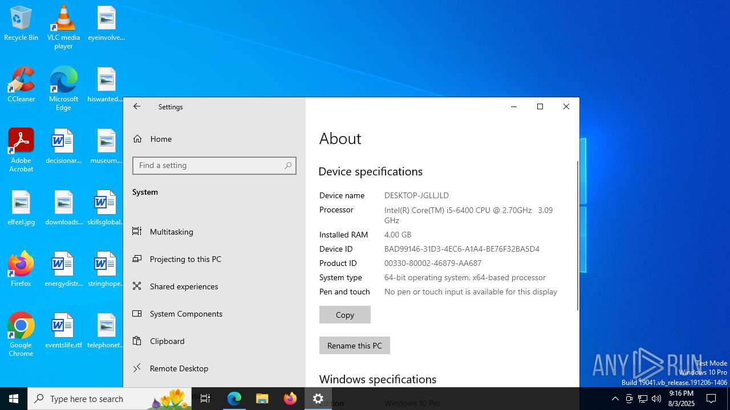Show hidden system tray icons
Viewport: 730px width, 410px height.
(x=615, y=399)
